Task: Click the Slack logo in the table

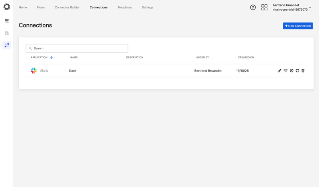Action: tap(33, 71)
